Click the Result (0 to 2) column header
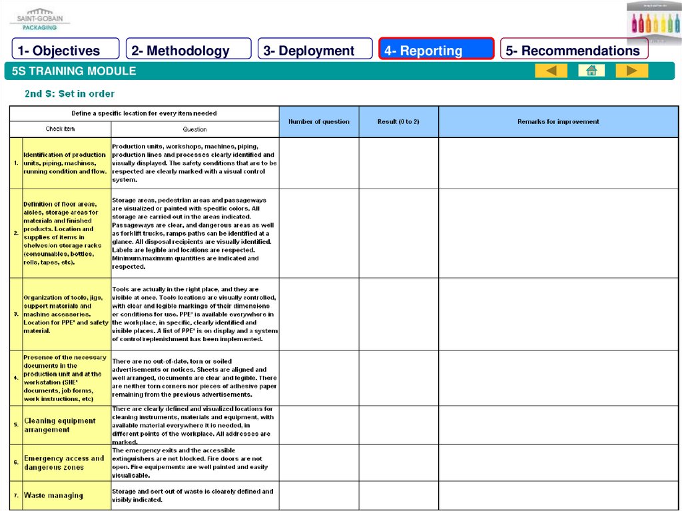 [x=398, y=122]
